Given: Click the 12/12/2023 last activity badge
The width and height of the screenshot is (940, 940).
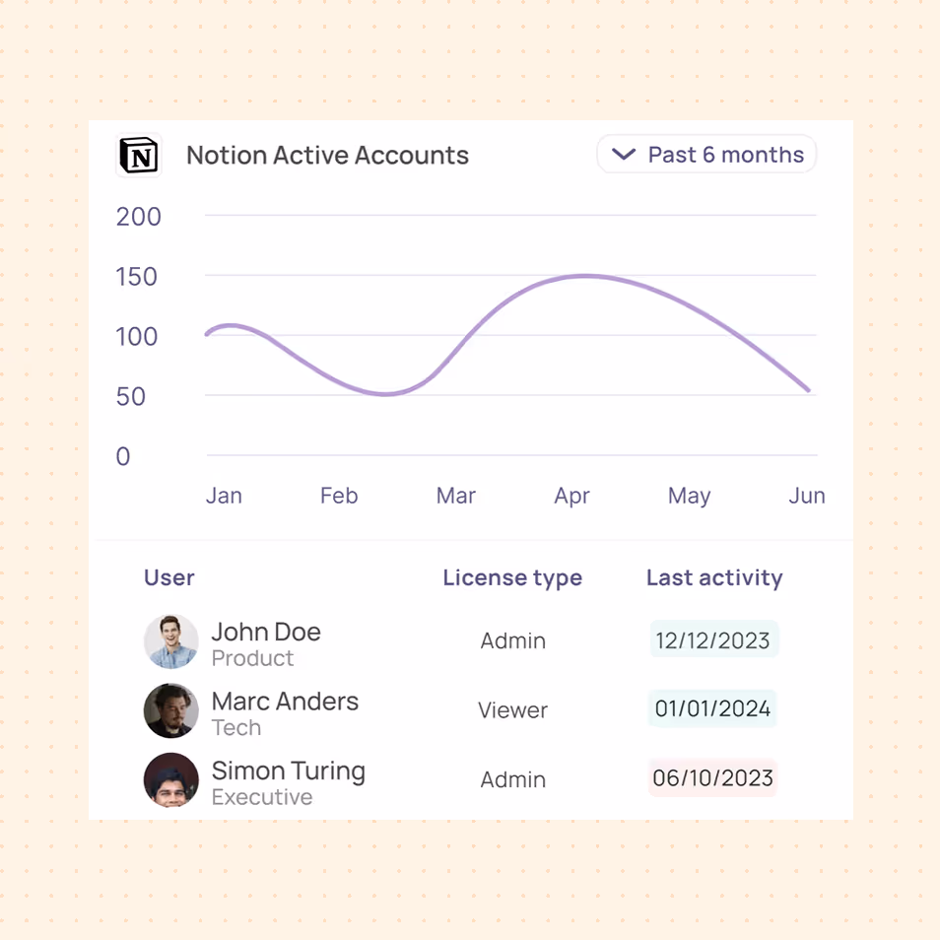Looking at the screenshot, I should point(712,639).
